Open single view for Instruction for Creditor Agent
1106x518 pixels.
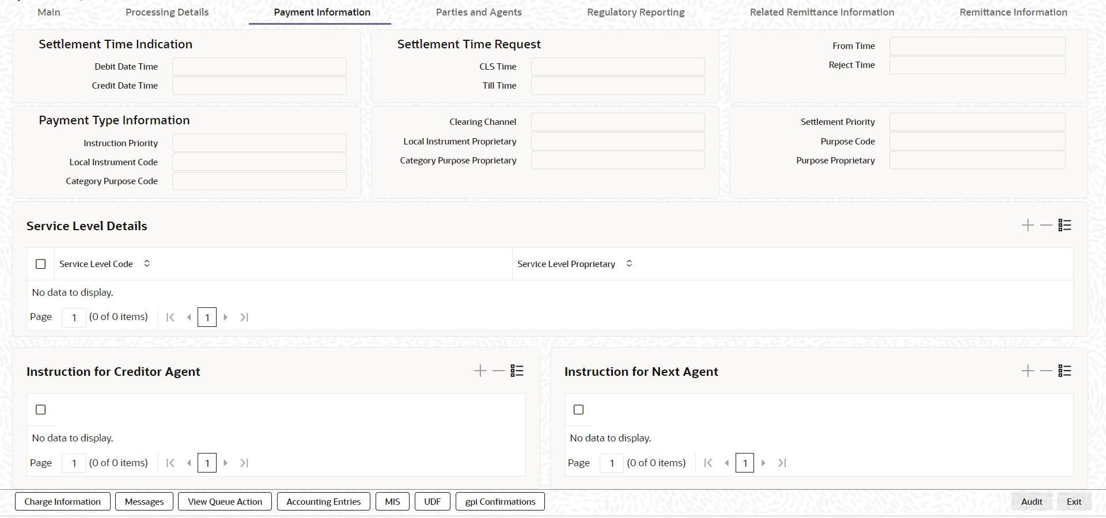(x=517, y=371)
